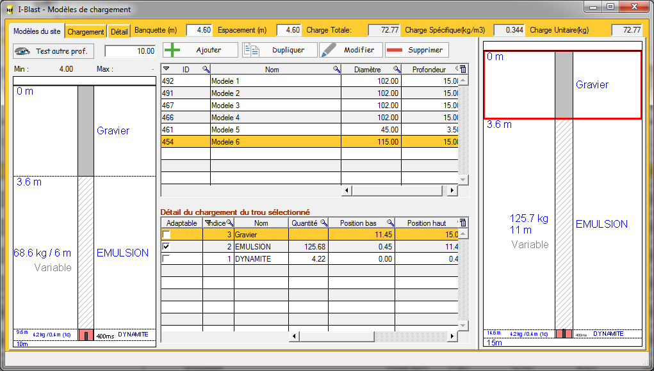
Task: Click the green plus Ajouter icon
Action: (172, 50)
